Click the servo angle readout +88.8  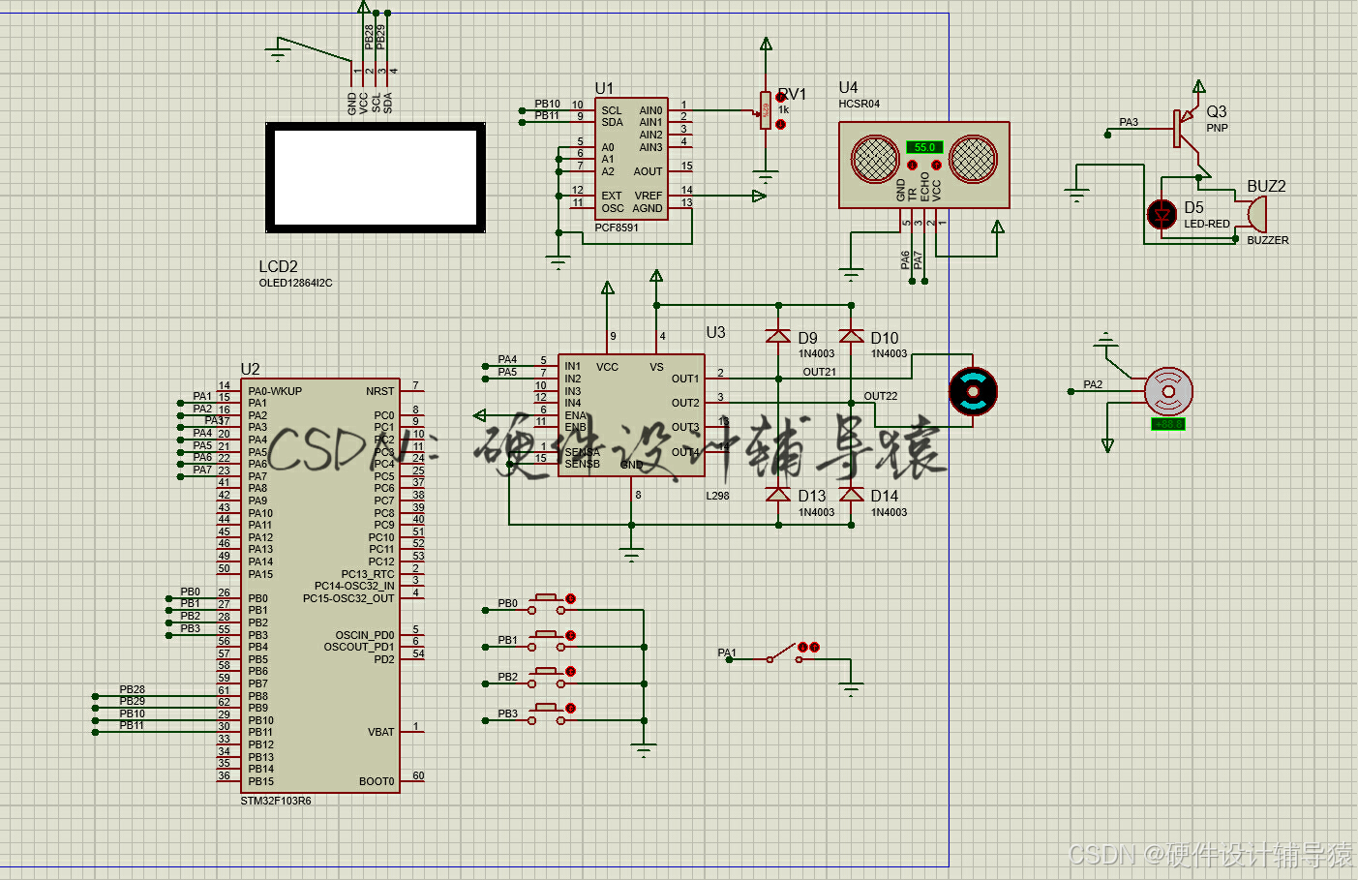(x=1168, y=424)
